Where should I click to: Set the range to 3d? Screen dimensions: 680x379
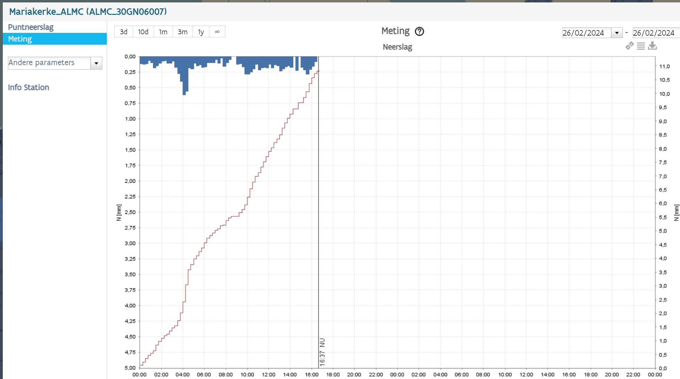click(x=124, y=32)
